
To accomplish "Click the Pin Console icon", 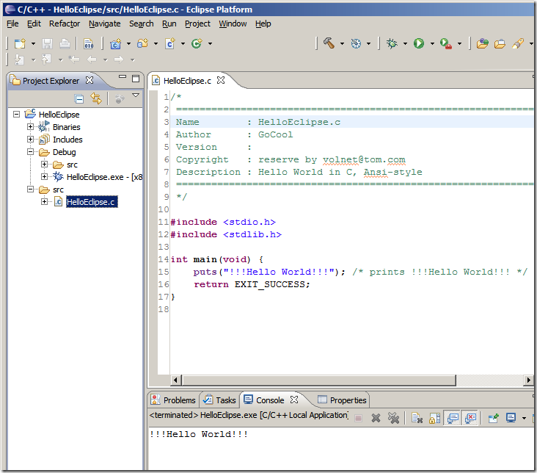I will (494, 418).
